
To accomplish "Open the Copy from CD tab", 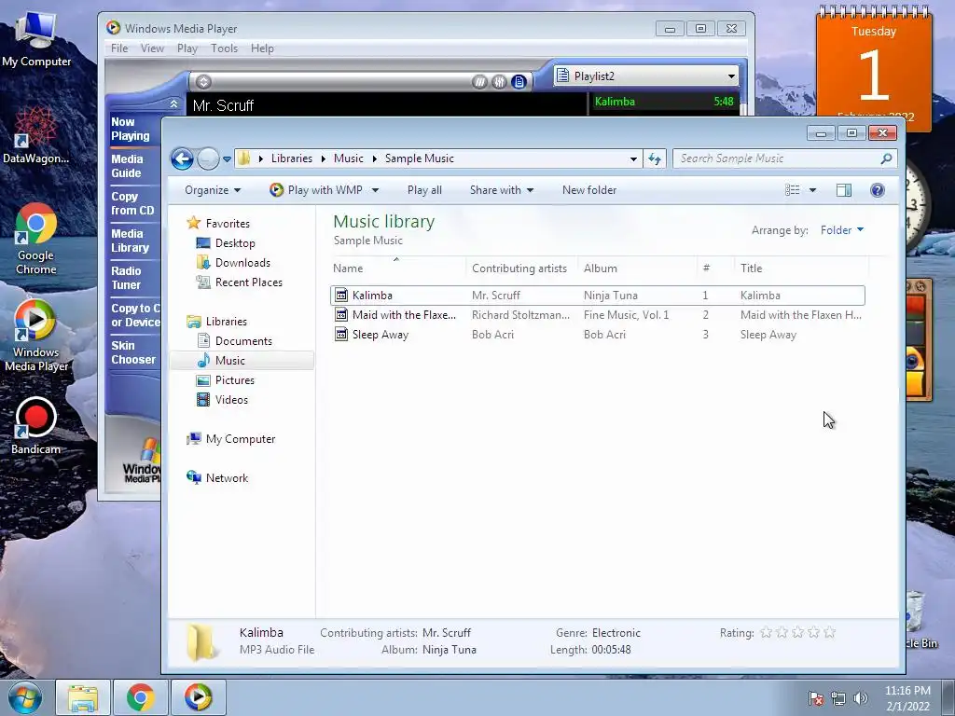I will tap(132, 203).
